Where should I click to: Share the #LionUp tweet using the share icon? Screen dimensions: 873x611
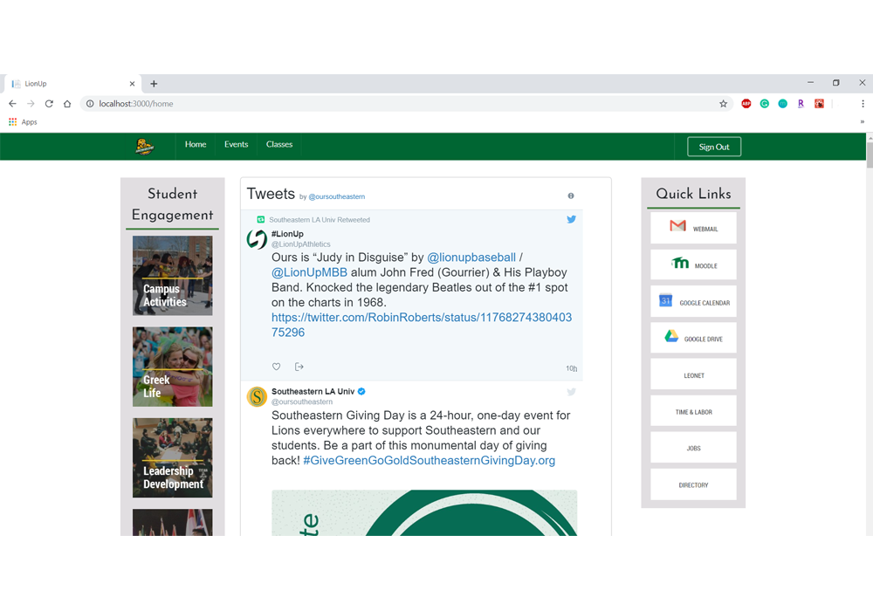coord(299,367)
